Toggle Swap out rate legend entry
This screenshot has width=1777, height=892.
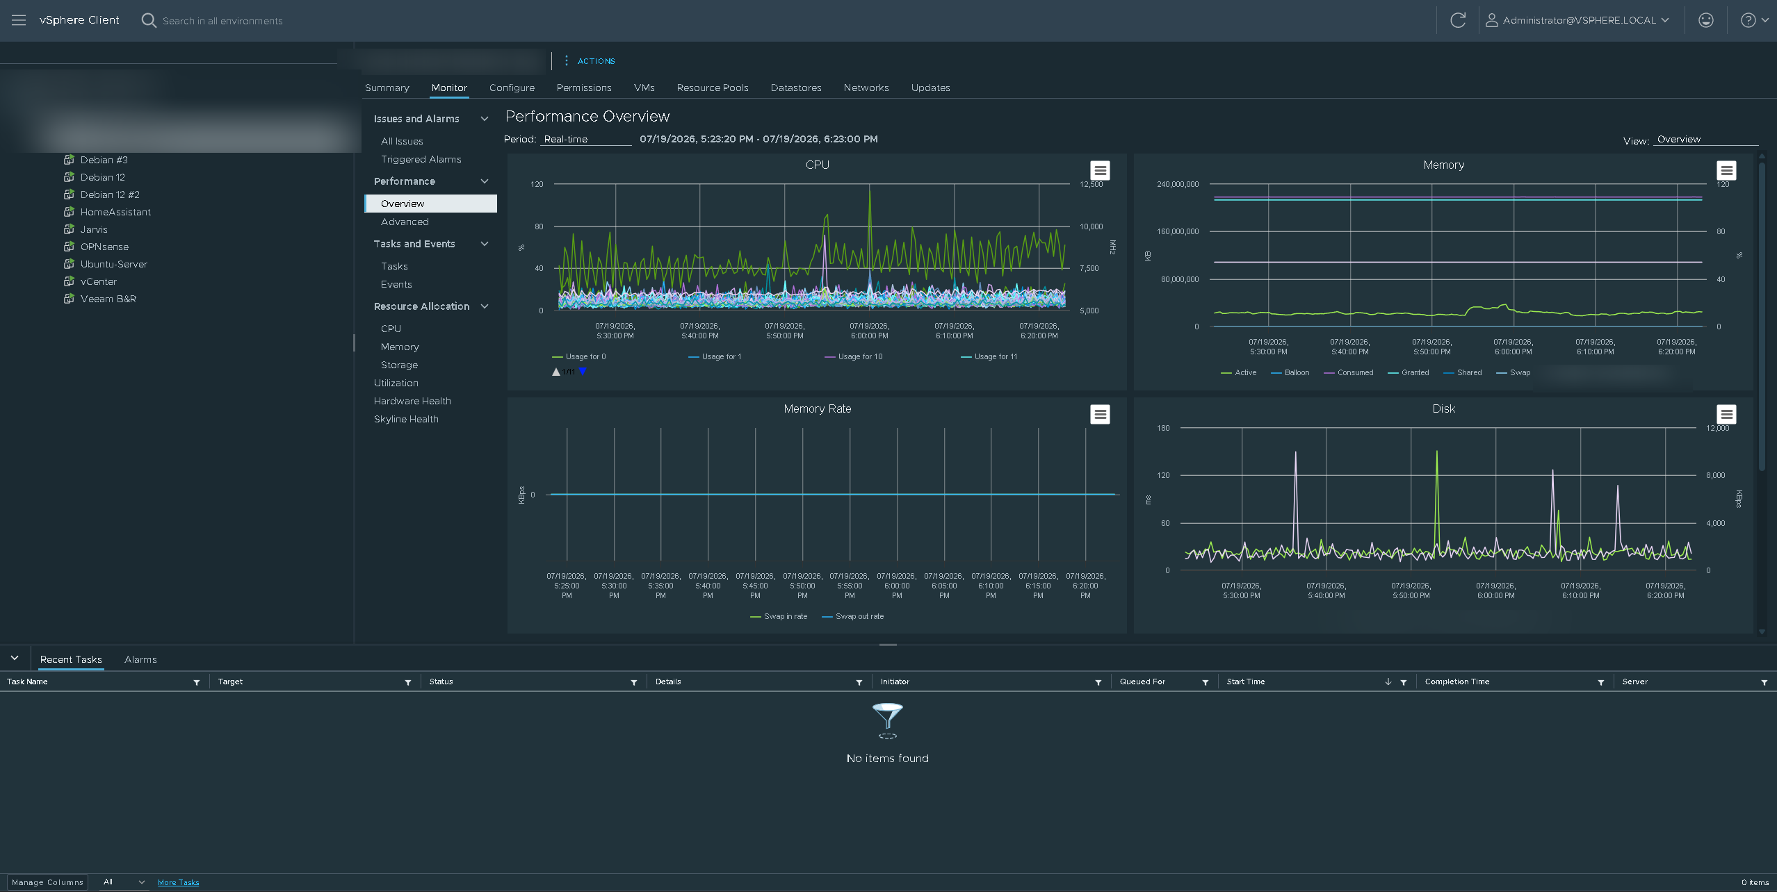tap(853, 616)
